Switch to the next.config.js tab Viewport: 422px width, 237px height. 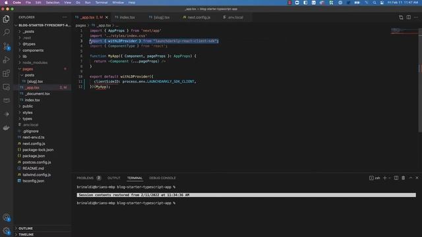(199, 17)
